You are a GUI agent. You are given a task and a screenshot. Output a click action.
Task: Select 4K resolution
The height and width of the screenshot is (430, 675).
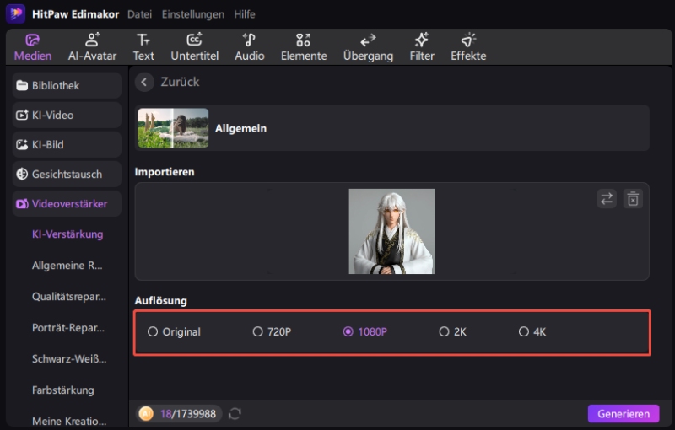coord(524,332)
